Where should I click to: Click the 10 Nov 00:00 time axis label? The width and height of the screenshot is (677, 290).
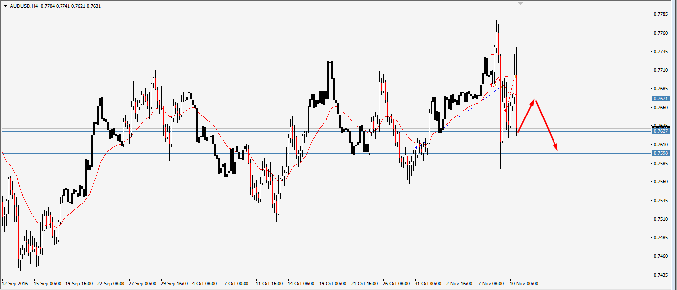click(x=524, y=284)
